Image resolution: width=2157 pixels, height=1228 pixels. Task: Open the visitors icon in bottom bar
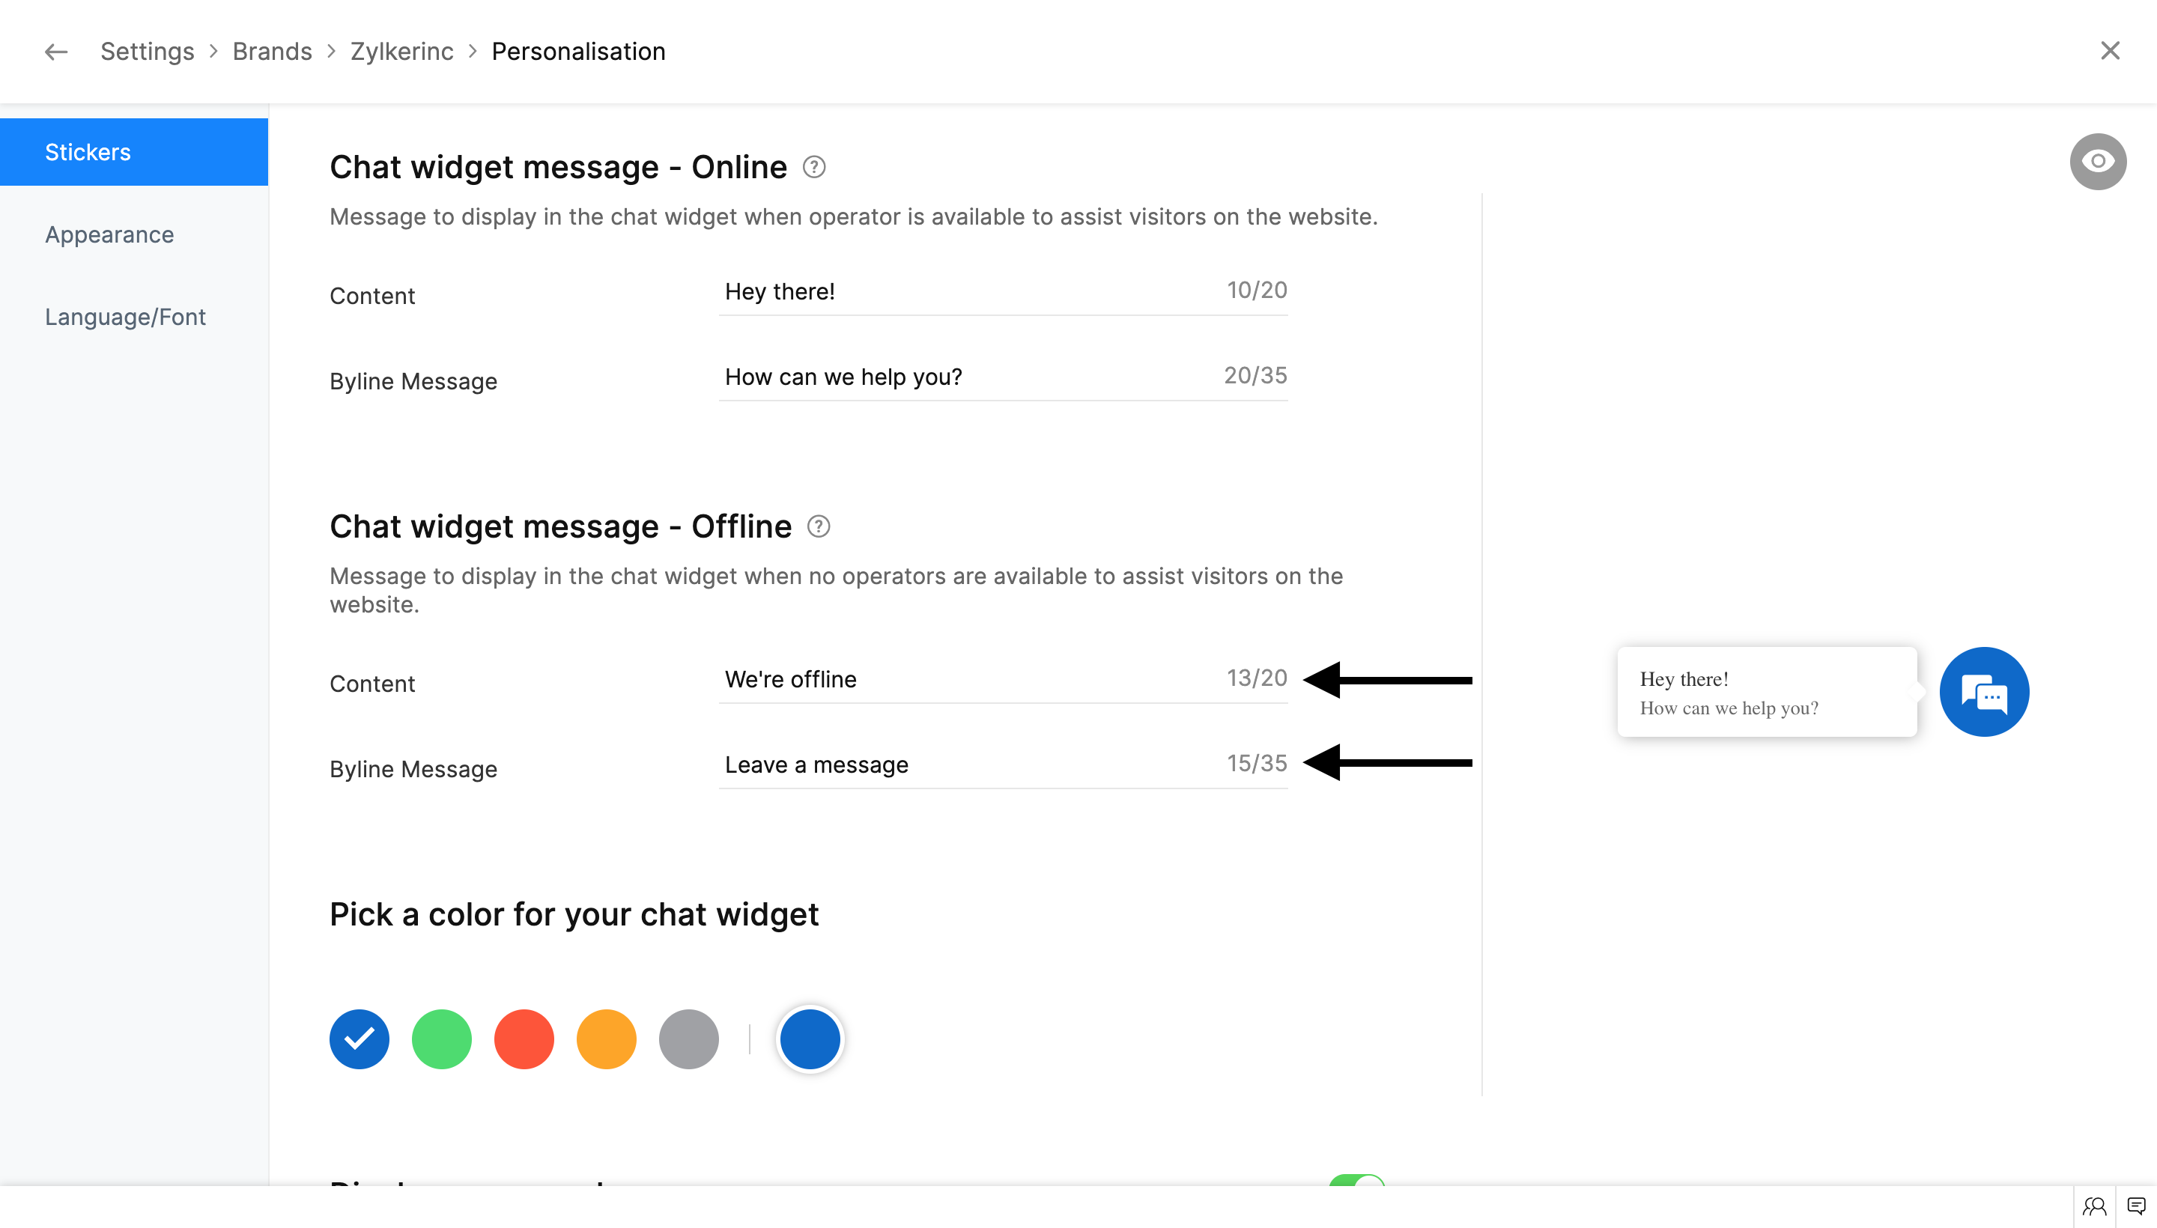pos(2094,1206)
